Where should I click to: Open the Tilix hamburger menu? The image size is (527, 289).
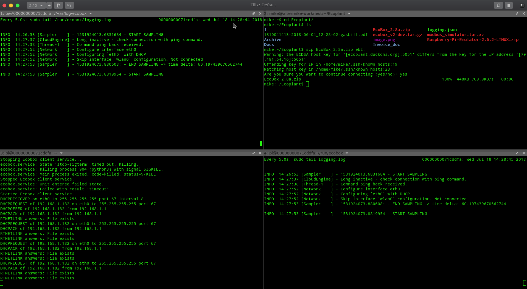(x=509, y=5)
